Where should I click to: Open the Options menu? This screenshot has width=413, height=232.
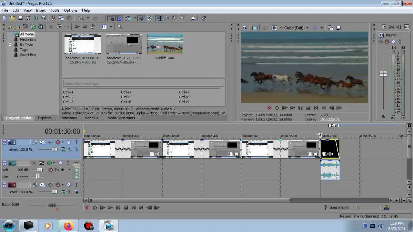tap(71, 10)
